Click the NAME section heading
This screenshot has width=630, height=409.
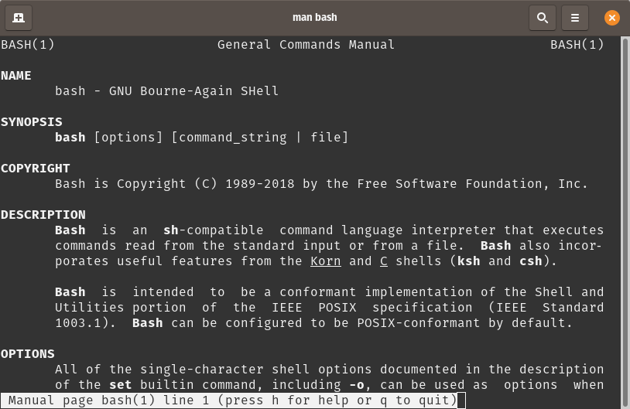[x=16, y=76]
